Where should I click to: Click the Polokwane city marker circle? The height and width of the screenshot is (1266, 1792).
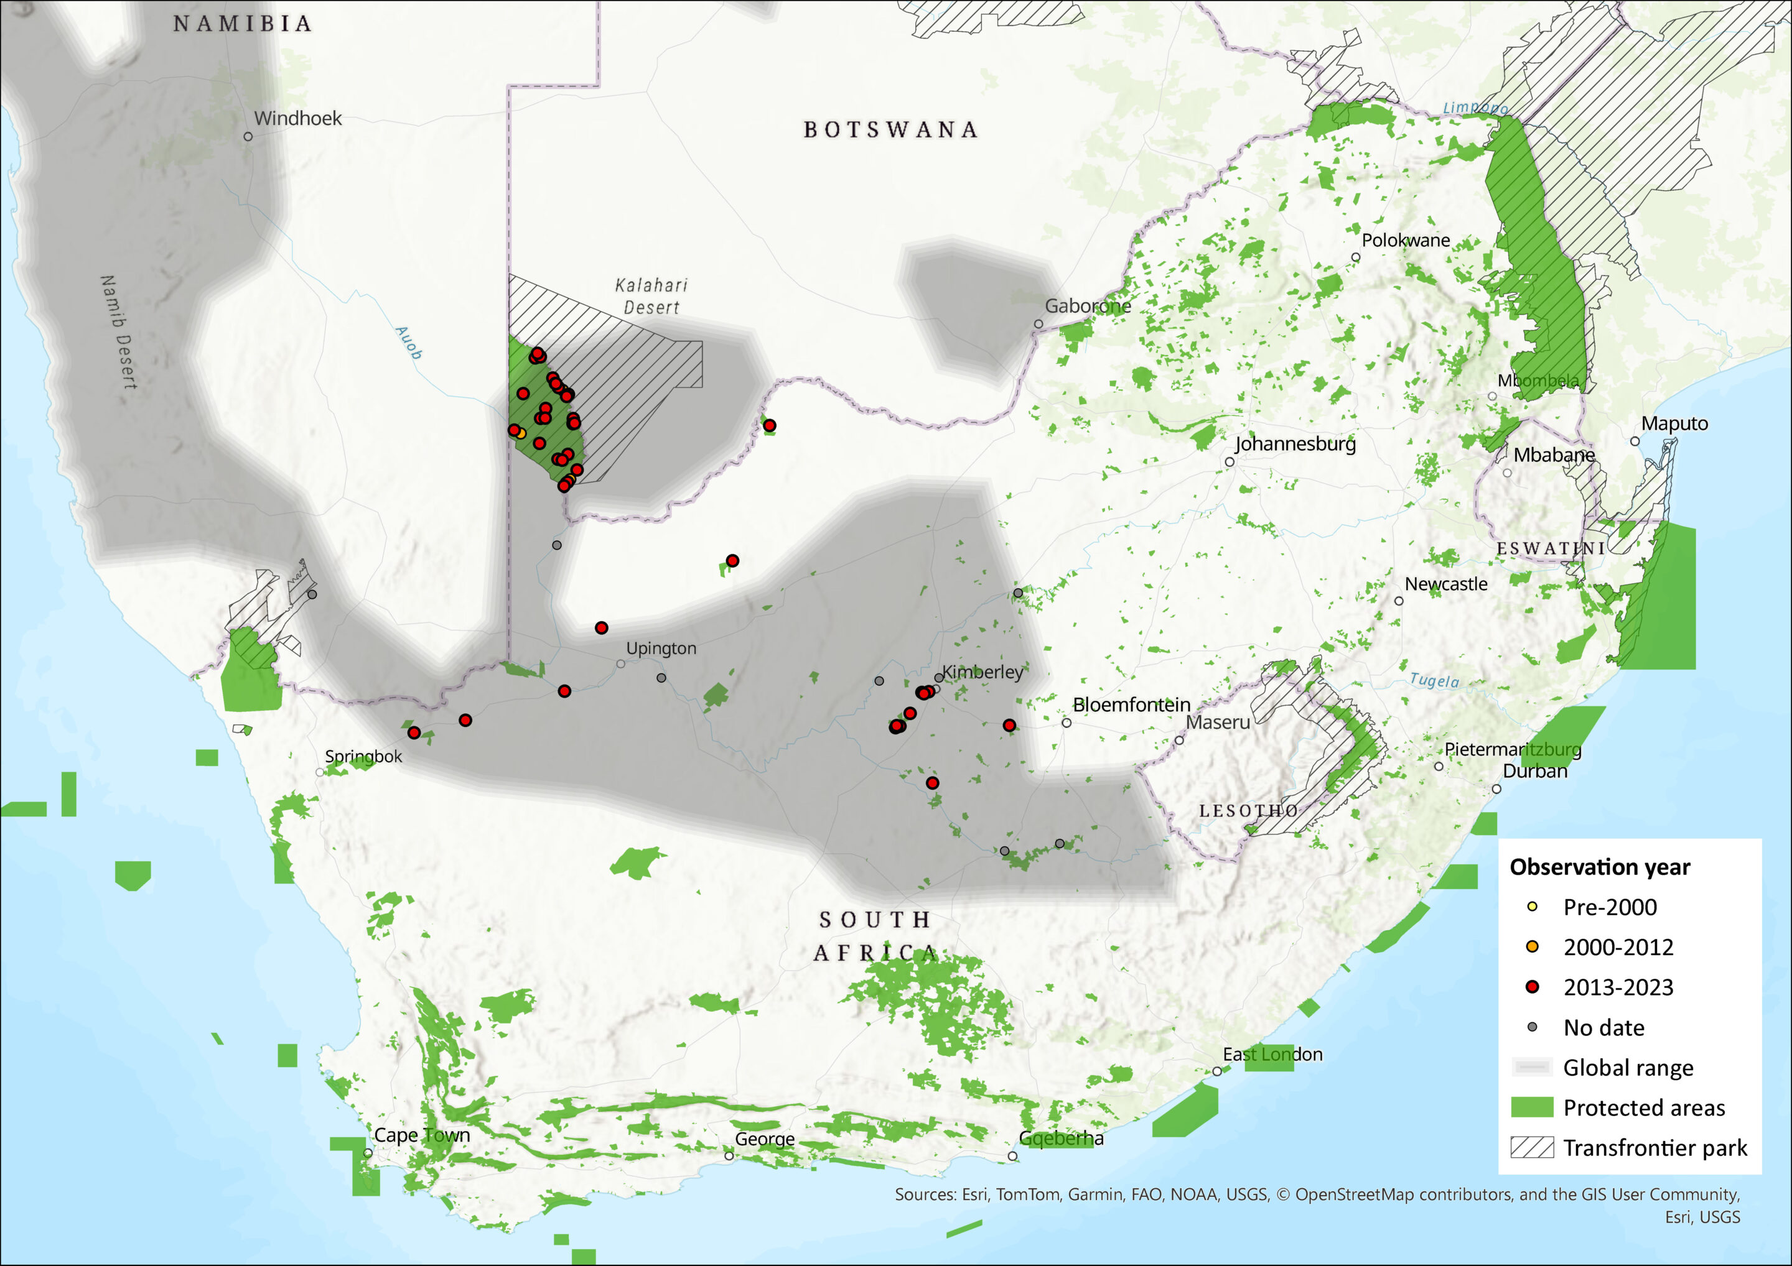point(1356,257)
